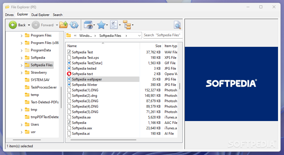Select the Softpedia wallpaper file
Screen dimensions: 284x155
(103, 79)
